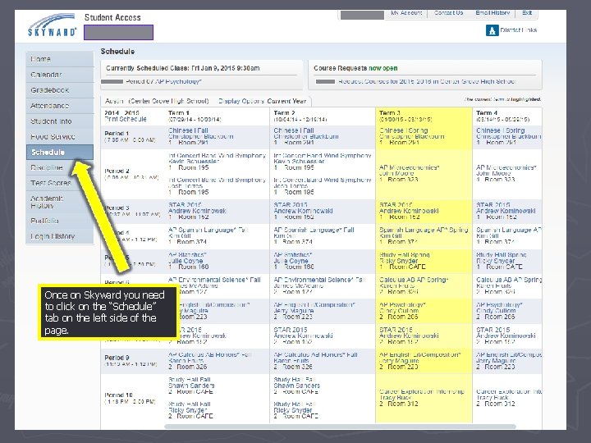Open Term 2 Study Hall Fall Ricky Snyder
This screenshot has width=591, height=443.
coord(295,404)
